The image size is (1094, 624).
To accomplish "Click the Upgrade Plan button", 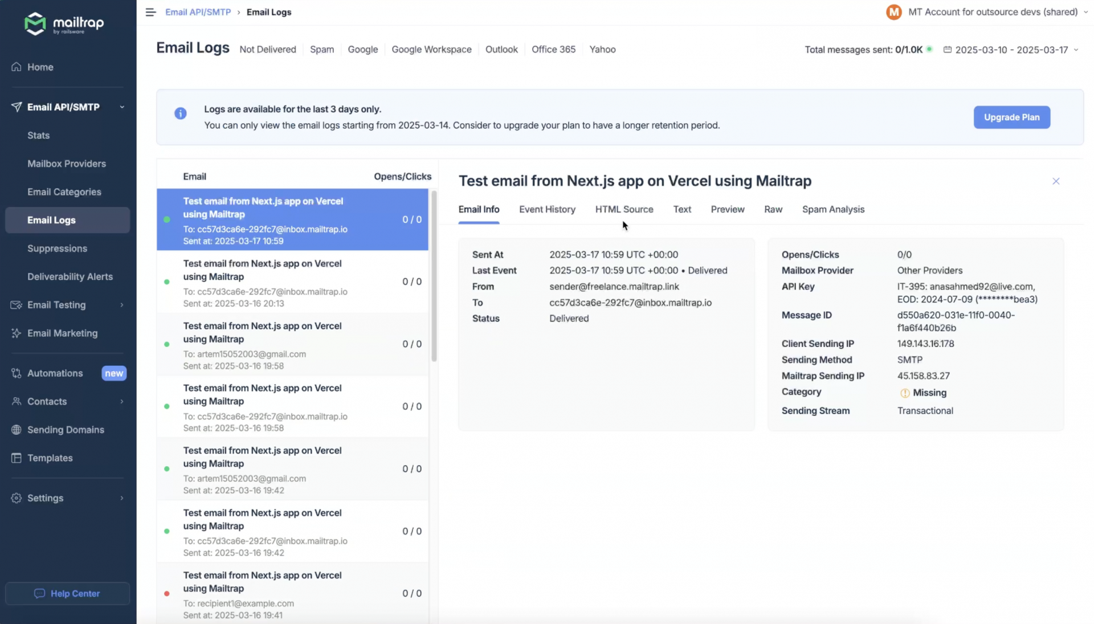I will coord(1011,117).
